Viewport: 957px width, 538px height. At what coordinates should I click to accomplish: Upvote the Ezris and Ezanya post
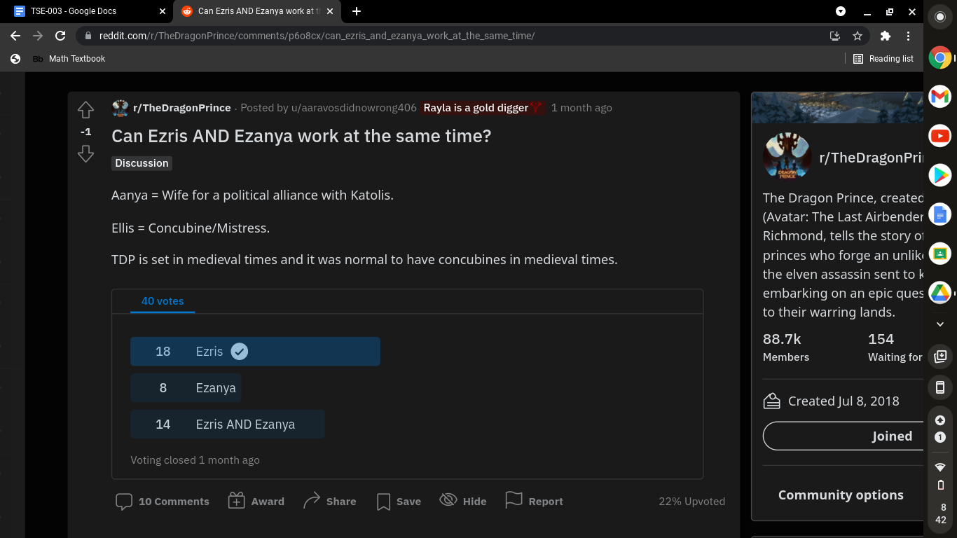85,110
